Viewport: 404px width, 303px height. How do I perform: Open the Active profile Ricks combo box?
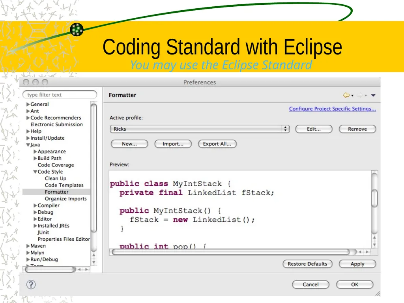click(x=200, y=129)
